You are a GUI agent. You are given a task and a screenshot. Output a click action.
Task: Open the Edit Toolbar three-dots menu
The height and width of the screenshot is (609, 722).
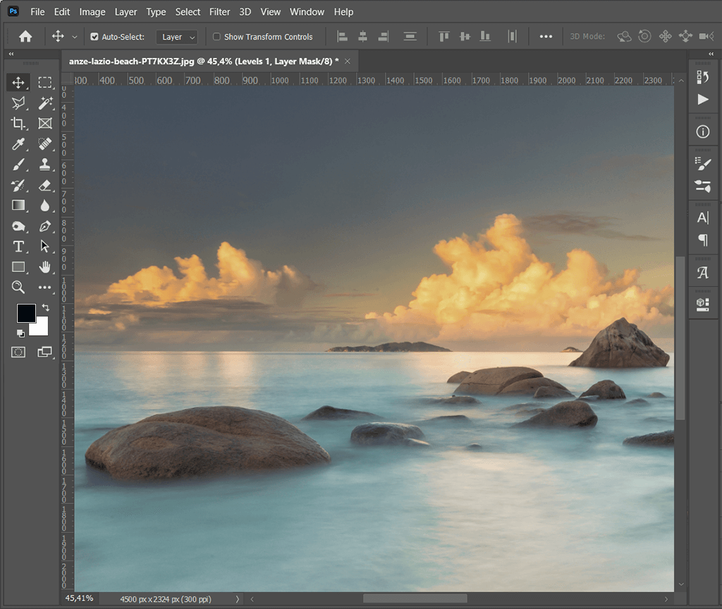pyautogui.click(x=44, y=288)
